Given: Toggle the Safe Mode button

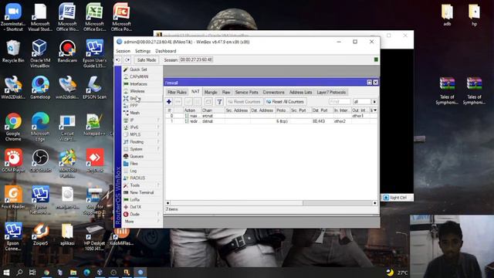Looking at the screenshot, I should 147,60.
